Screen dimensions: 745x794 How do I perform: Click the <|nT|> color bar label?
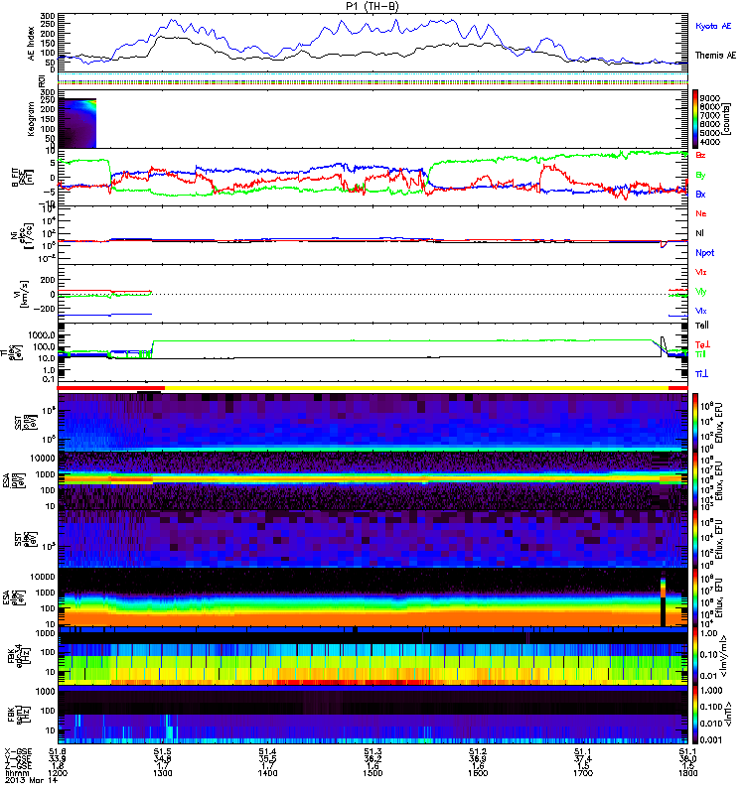coord(727,714)
